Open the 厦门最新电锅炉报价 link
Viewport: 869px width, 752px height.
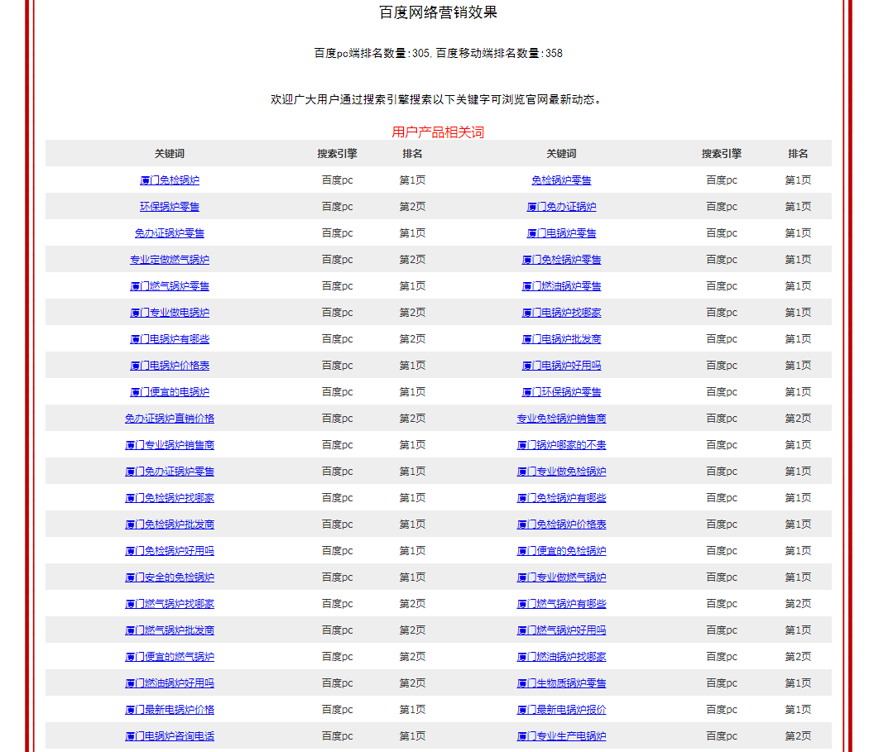561,710
